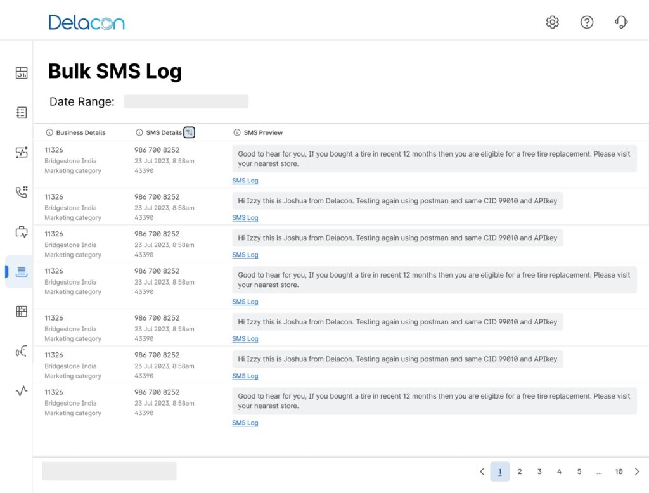
Task: Select the notebook icon in the sidebar
Action: [x=22, y=113]
